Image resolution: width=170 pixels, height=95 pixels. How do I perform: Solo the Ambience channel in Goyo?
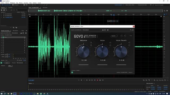pyautogui.click(x=91, y=42)
